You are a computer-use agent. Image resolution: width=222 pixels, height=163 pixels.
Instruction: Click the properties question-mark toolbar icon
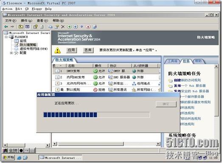coord(35,27)
